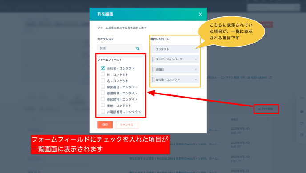Click 保存 to save columns
Image resolution: width=306 pixels, height=173 pixels.
(105, 125)
